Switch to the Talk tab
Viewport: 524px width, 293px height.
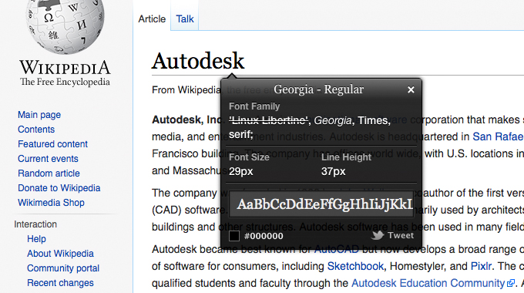pos(185,19)
